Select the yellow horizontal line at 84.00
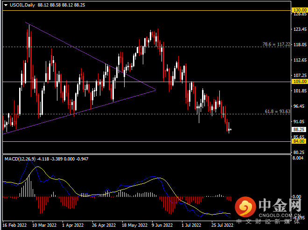This screenshot has height=230, width=308. coord(147,141)
